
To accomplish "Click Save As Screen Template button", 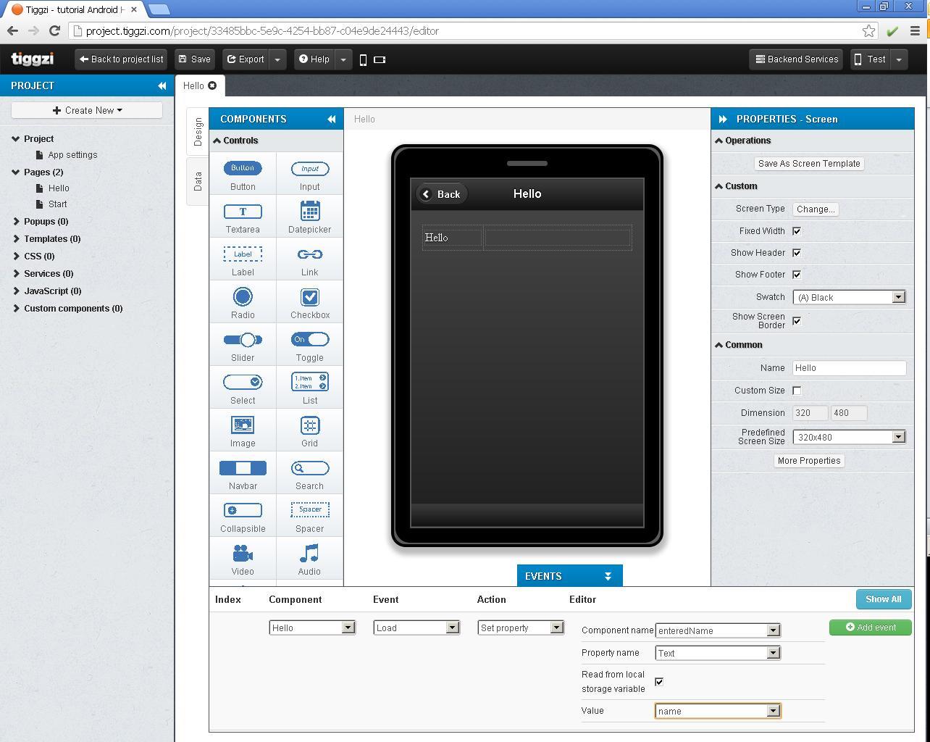I will tap(808, 164).
